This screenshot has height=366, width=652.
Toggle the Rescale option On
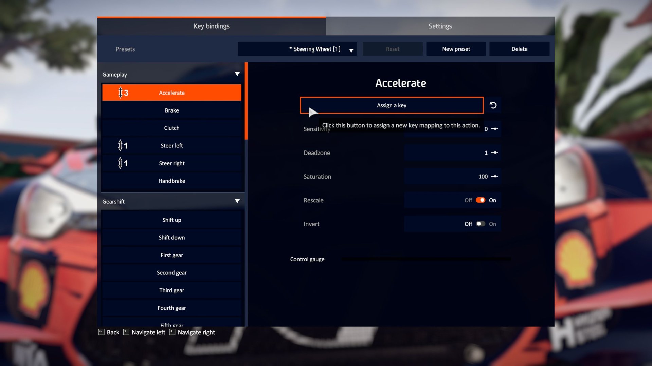[x=479, y=200]
